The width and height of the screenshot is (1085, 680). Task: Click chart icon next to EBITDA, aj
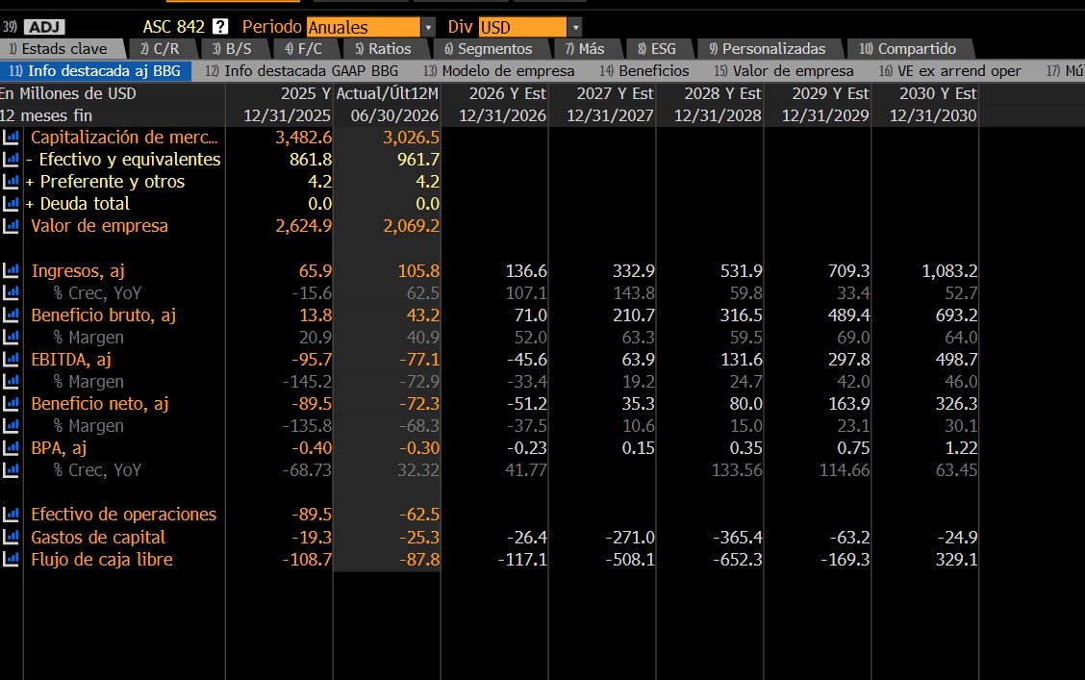(x=12, y=359)
